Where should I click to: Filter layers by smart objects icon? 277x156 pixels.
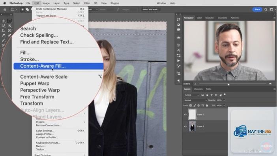[x=221, y=95]
